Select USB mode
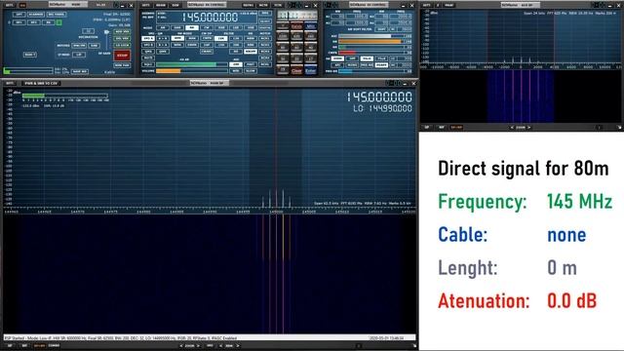 (x=251, y=28)
